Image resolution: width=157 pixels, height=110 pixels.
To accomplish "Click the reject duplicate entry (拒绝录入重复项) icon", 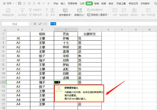I will (x=89, y=15).
